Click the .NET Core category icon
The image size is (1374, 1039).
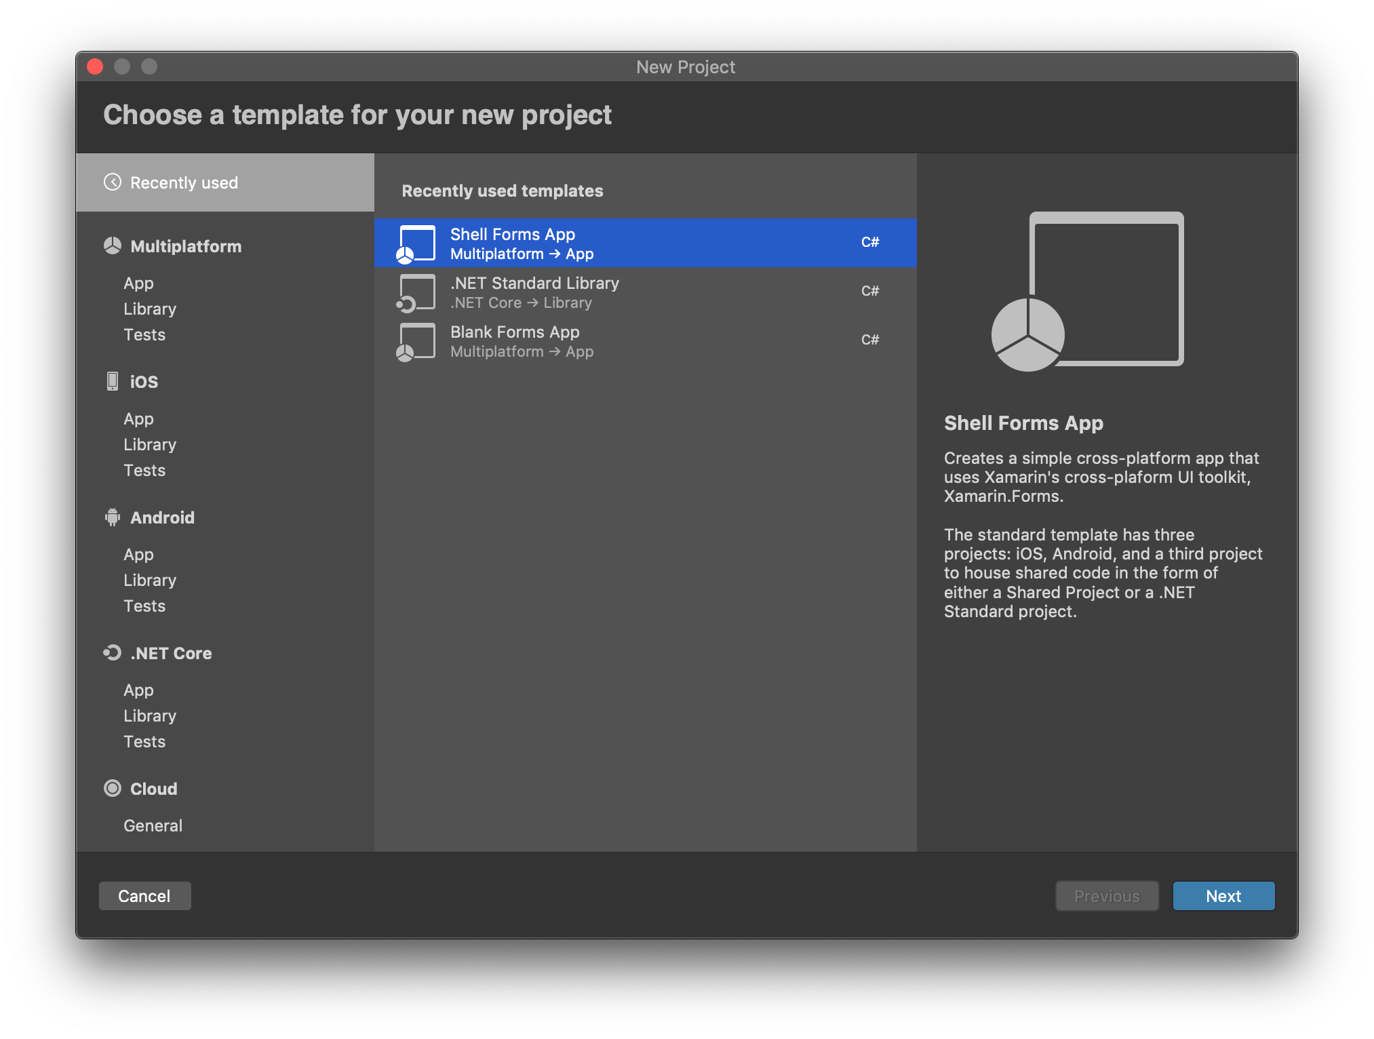(x=113, y=653)
